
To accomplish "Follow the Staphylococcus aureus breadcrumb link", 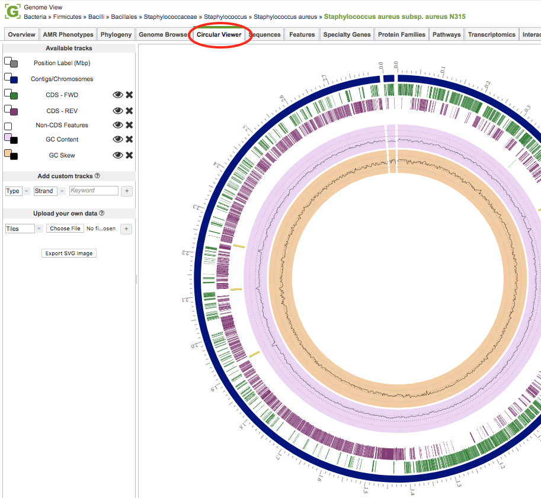I will tap(286, 17).
